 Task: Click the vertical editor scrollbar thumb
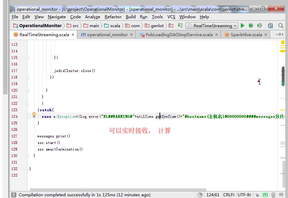click(x=283, y=76)
